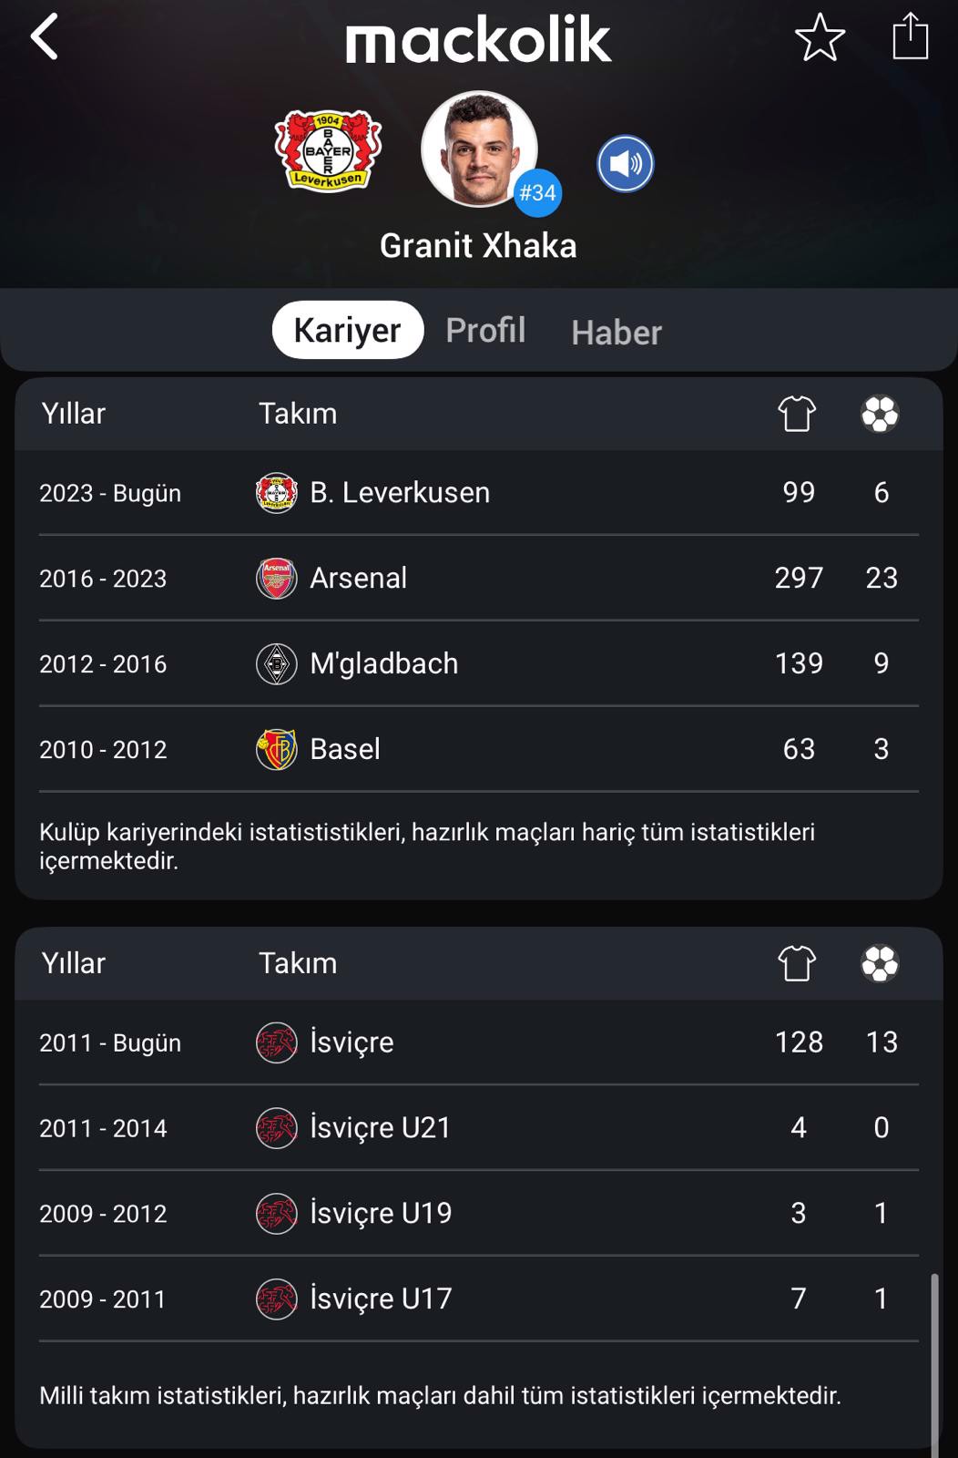This screenshot has width=958, height=1458.
Task: Open the İsviçre national team row
Action: [479, 1042]
